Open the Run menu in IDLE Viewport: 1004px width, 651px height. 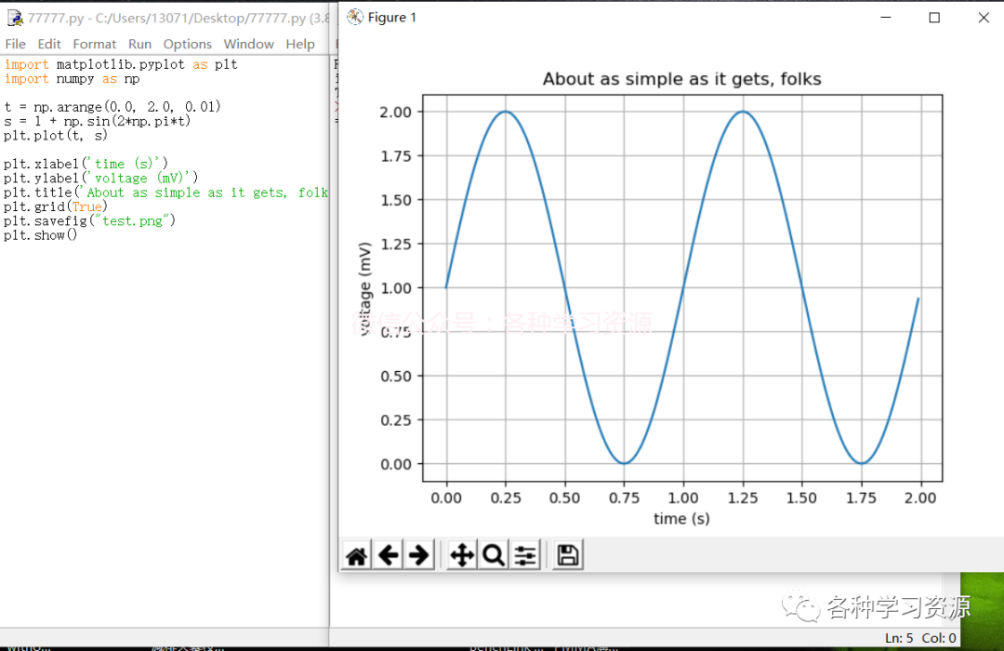139,45
